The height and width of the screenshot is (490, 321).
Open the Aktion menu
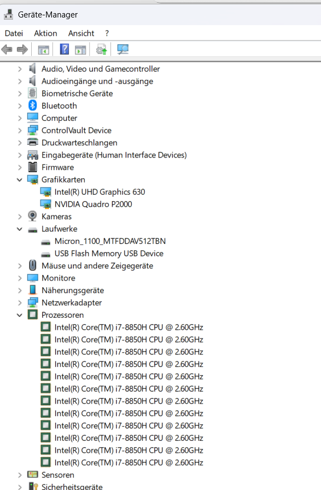[45, 33]
